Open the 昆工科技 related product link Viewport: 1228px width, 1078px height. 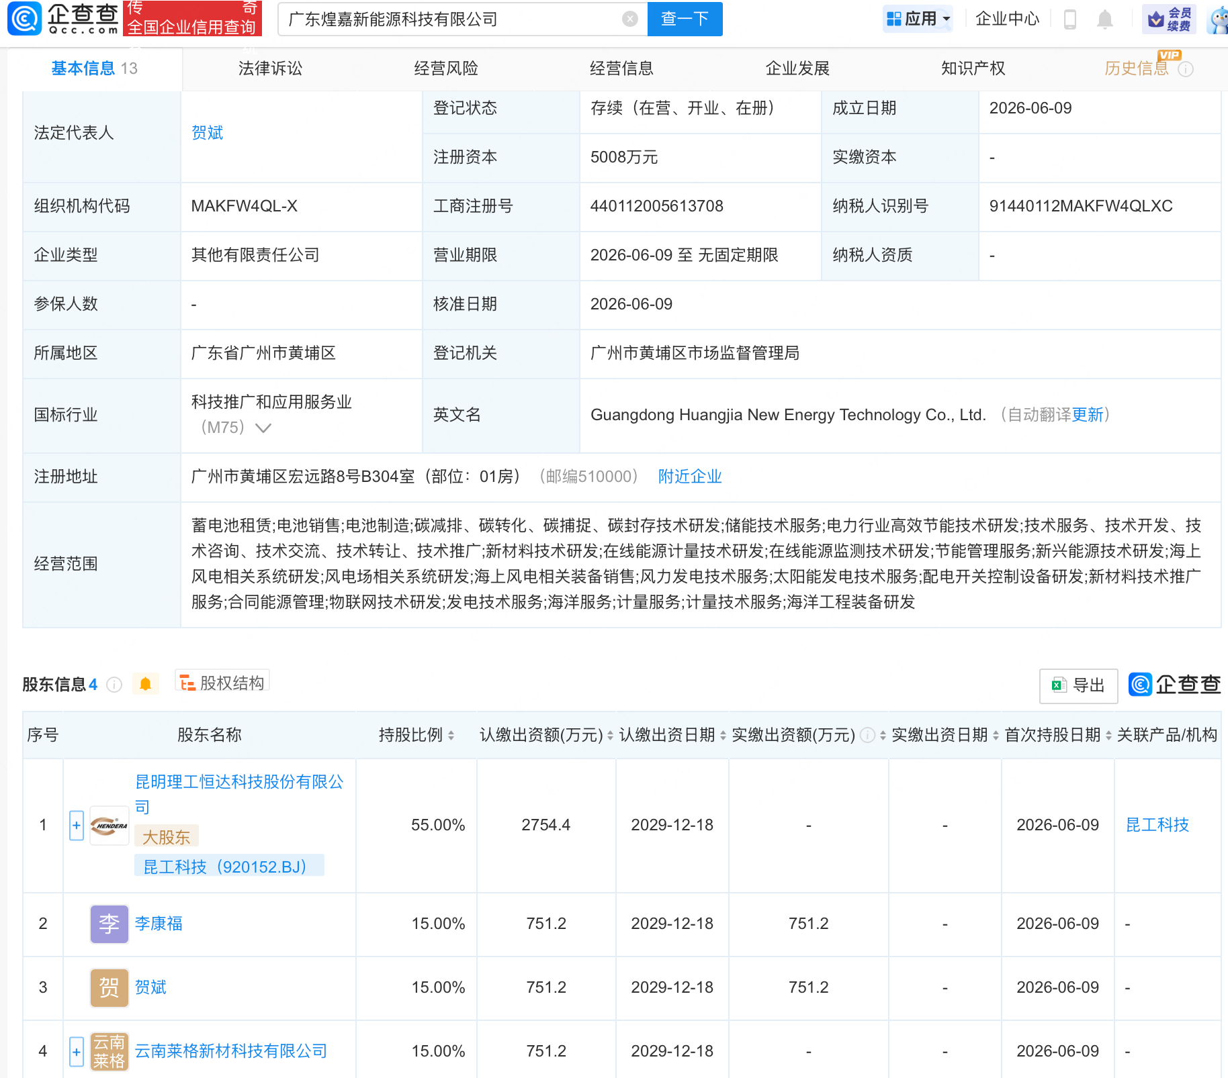(1157, 825)
